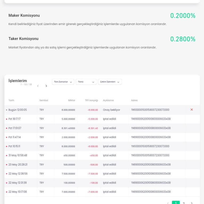
Task: Click the TRY karşılığı column header
Action: point(91,100)
